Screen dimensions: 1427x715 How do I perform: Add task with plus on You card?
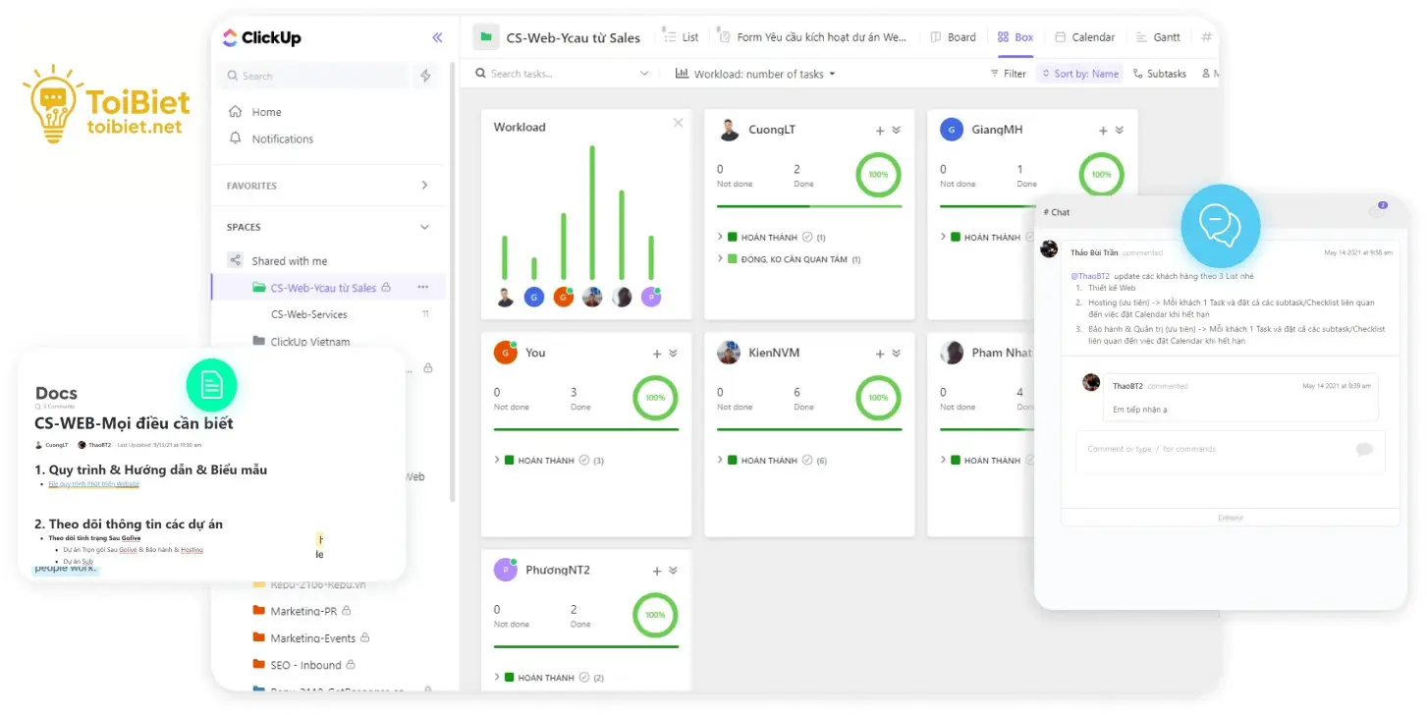657,354
